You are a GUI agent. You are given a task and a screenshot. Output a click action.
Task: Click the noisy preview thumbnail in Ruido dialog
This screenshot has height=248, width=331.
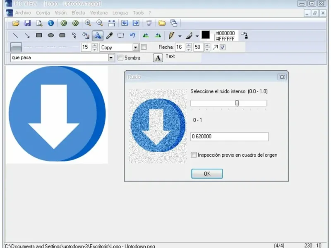coord(158,126)
